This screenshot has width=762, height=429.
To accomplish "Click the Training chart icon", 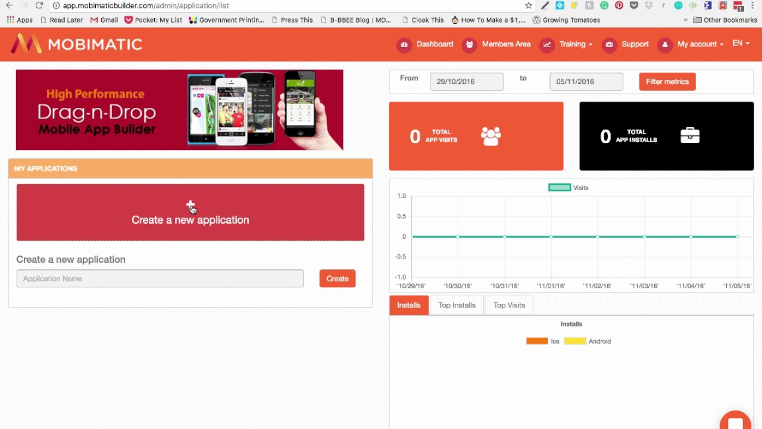I will pyautogui.click(x=547, y=45).
